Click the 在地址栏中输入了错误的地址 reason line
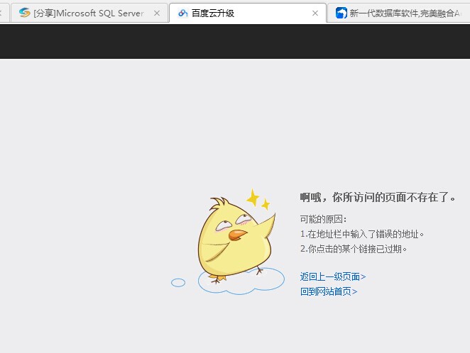The width and height of the screenshot is (470, 353). coord(362,234)
